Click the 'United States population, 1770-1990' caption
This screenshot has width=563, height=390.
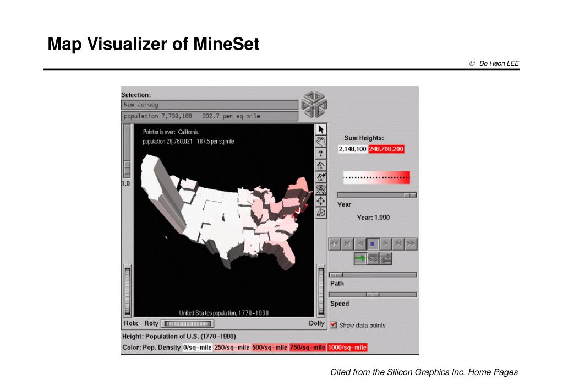click(223, 313)
